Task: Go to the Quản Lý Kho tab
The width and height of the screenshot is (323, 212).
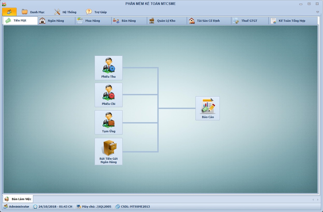Action: 166,21
